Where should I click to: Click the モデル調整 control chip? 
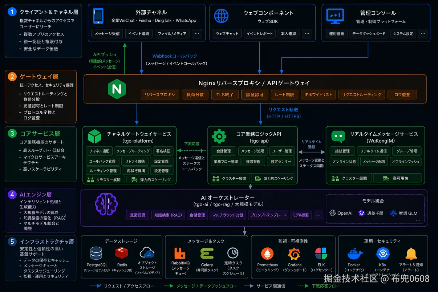(302, 215)
